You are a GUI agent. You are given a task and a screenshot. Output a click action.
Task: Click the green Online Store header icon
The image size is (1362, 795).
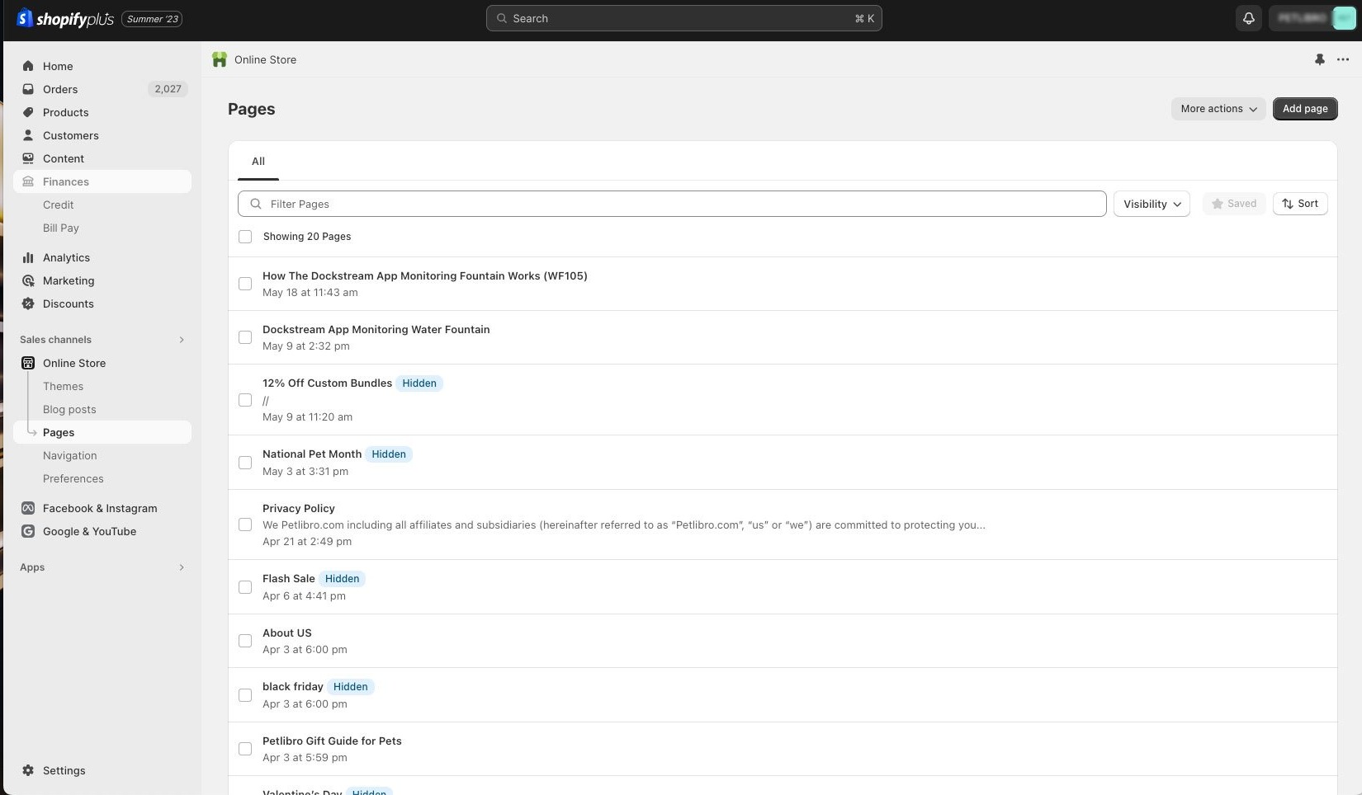point(220,59)
